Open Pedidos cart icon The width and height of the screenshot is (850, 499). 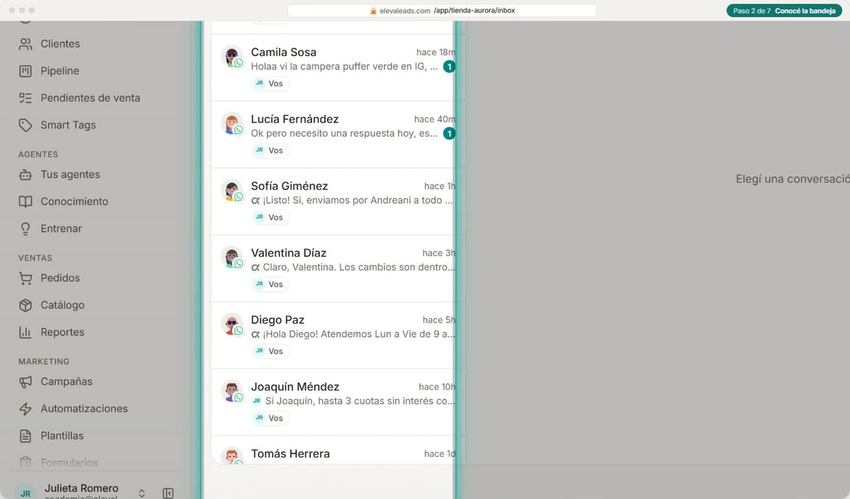[x=25, y=278]
